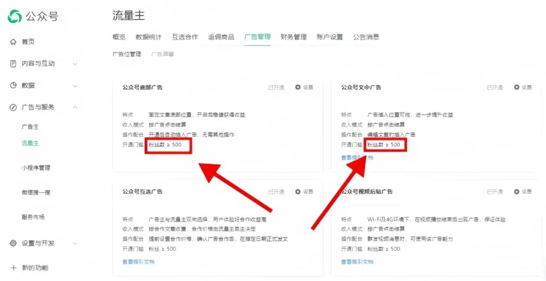Click the gear icon beside 设置与开发
Screen dimensions: 546x281
(x=13, y=243)
